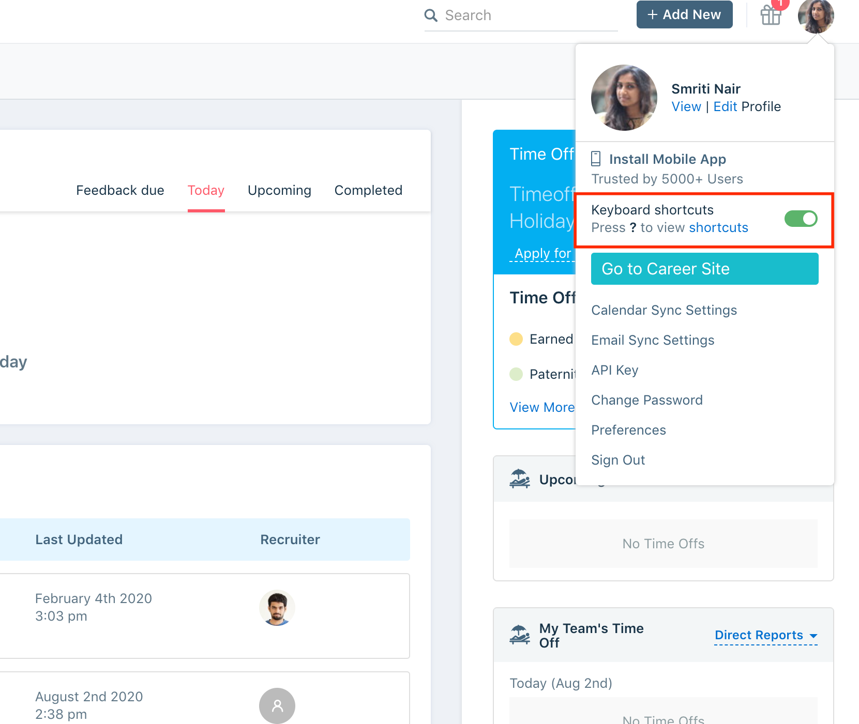Screen dimensions: 859x724
Task: Click the Recruiter column header
Action: point(290,540)
